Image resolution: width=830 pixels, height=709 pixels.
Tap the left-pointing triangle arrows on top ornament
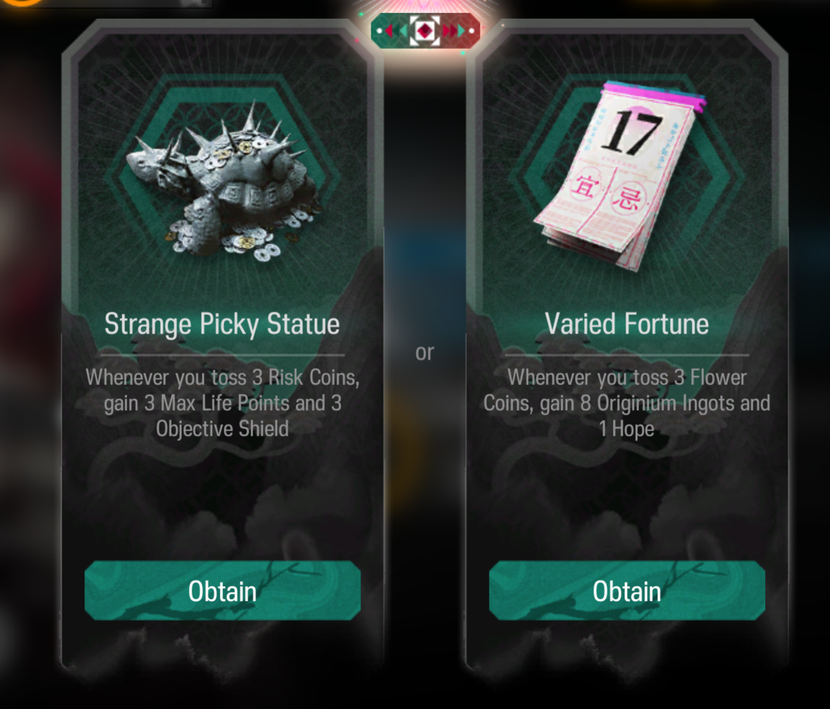point(396,30)
